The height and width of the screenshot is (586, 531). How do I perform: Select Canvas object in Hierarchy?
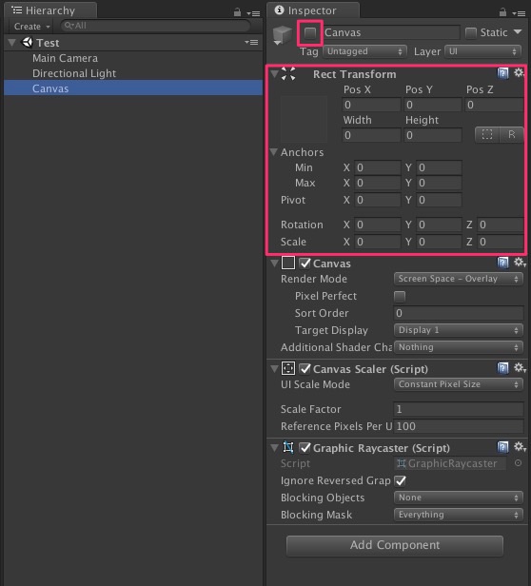pyautogui.click(x=133, y=88)
